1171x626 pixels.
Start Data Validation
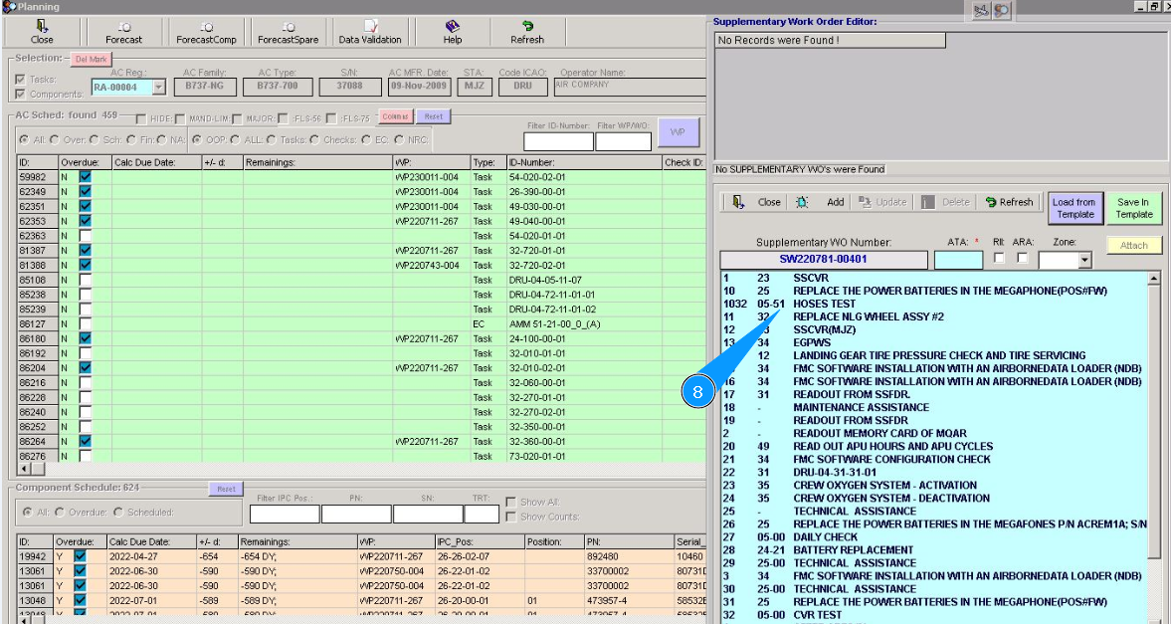point(370,33)
